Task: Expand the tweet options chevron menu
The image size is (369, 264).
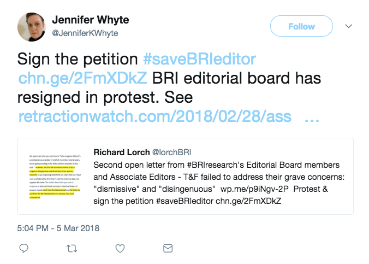Action: (349, 26)
